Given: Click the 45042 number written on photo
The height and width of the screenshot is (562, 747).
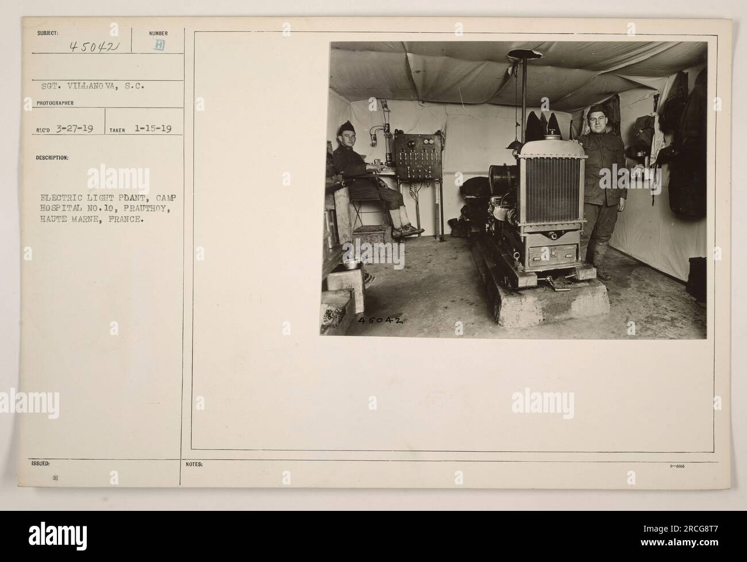Looking at the screenshot, I should [381, 322].
